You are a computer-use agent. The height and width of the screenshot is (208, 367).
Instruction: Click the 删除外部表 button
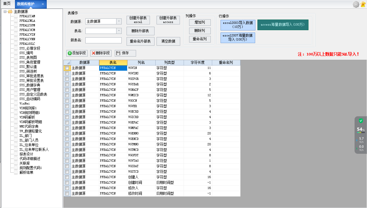[x=140, y=31]
